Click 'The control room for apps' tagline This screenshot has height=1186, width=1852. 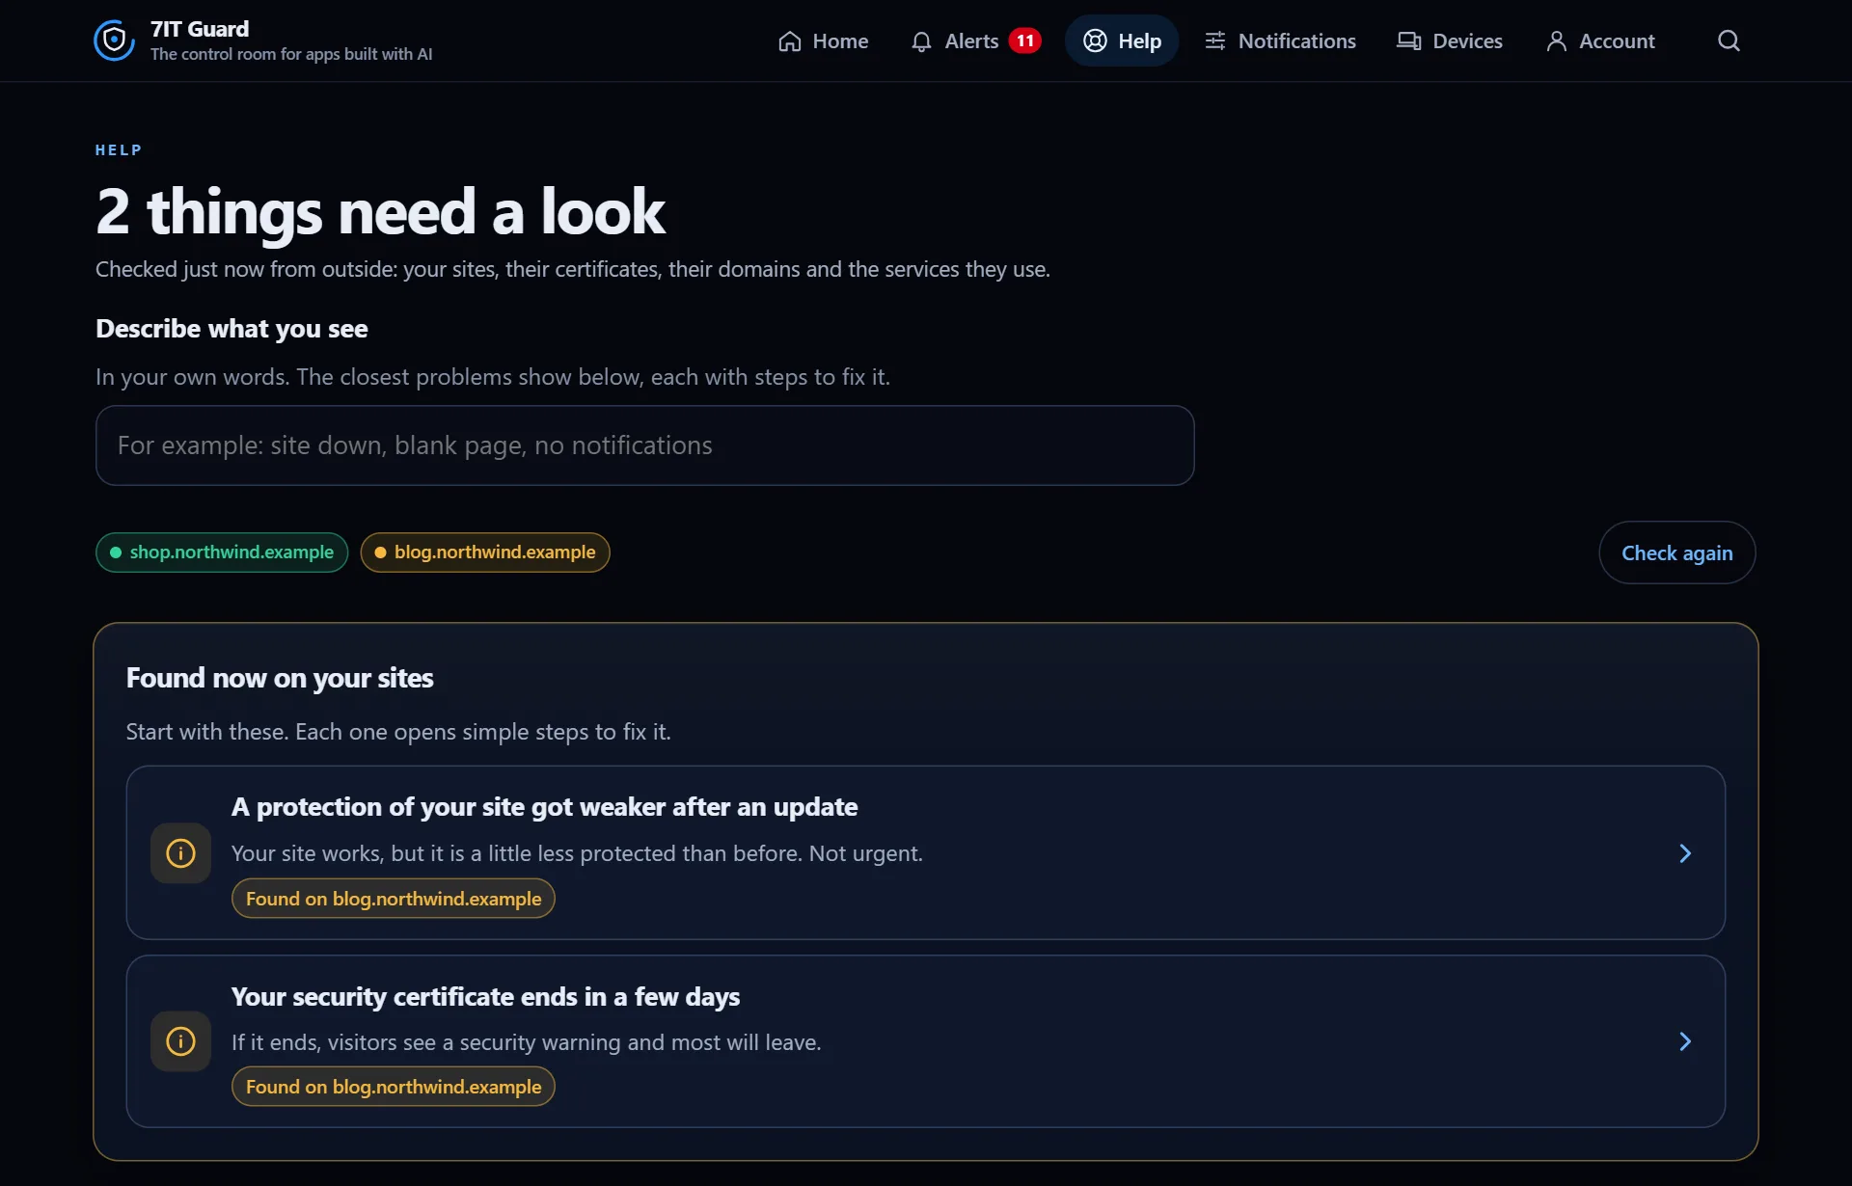click(291, 54)
